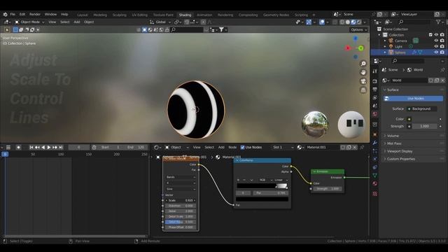Screen dimensions: 448x252
Task: Click the node editor pin icon
Action: pyautogui.click(x=362, y=148)
